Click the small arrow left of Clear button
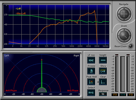136x100 pixels. [98, 82]
